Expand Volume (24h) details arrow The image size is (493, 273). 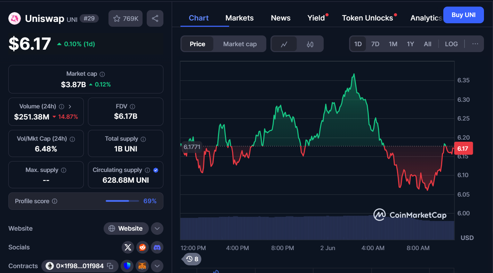tap(70, 107)
